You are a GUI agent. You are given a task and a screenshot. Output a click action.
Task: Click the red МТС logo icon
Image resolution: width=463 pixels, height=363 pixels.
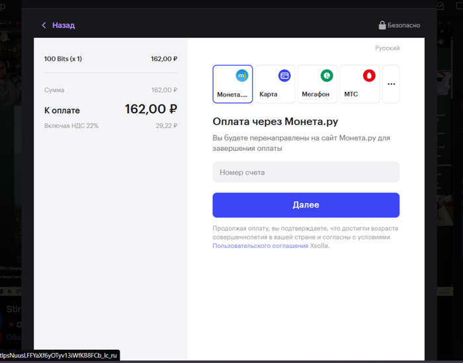coord(369,75)
